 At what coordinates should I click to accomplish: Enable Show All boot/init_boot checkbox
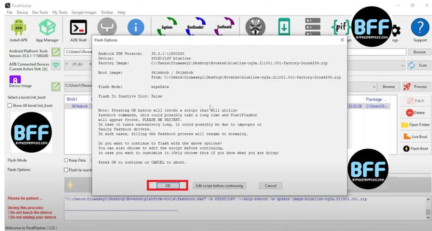10,106
